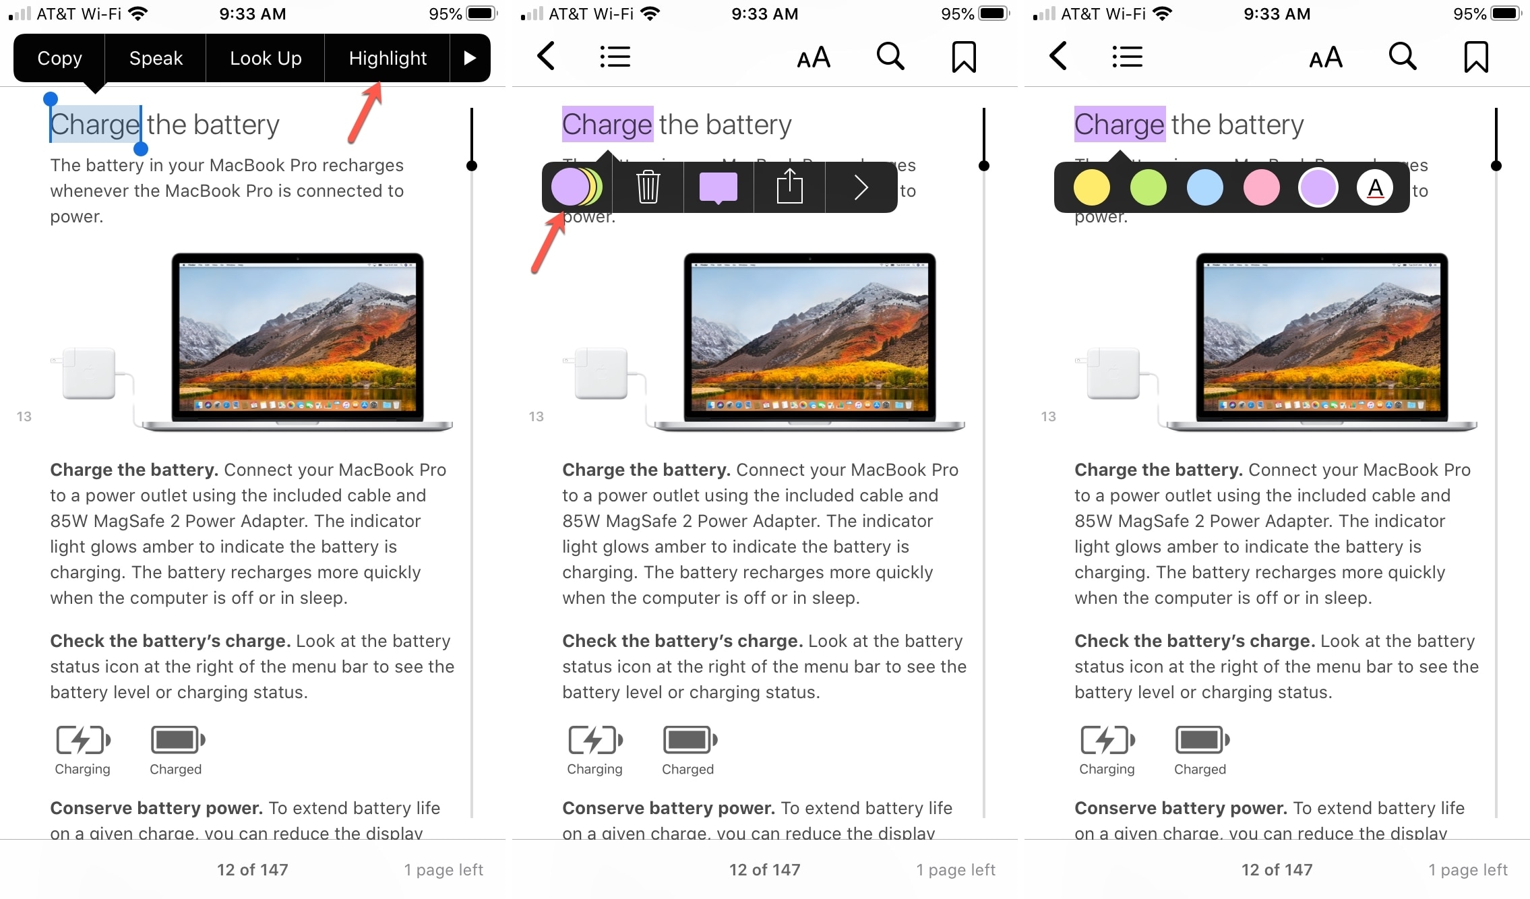Click the share highlight export icon
This screenshot has height=899, width=1530.
790,187
